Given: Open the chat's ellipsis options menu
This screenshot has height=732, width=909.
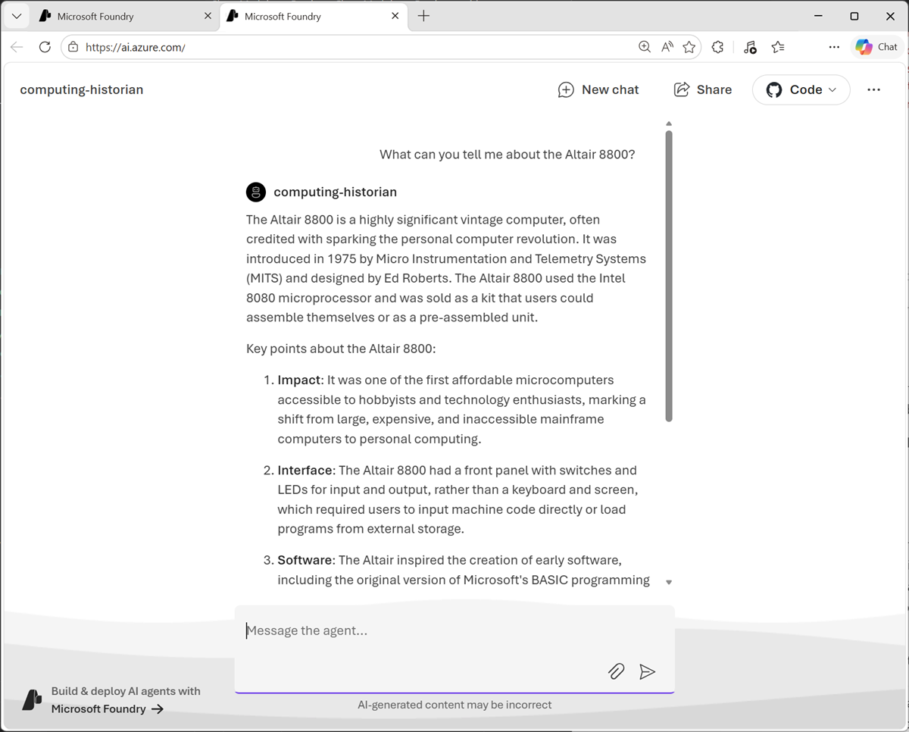Looking at the screenshot, I should pos(873,89).
